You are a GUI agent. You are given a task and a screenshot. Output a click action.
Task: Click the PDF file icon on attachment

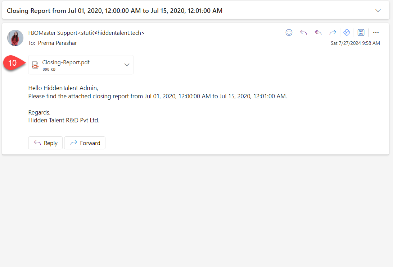(35, 65)
